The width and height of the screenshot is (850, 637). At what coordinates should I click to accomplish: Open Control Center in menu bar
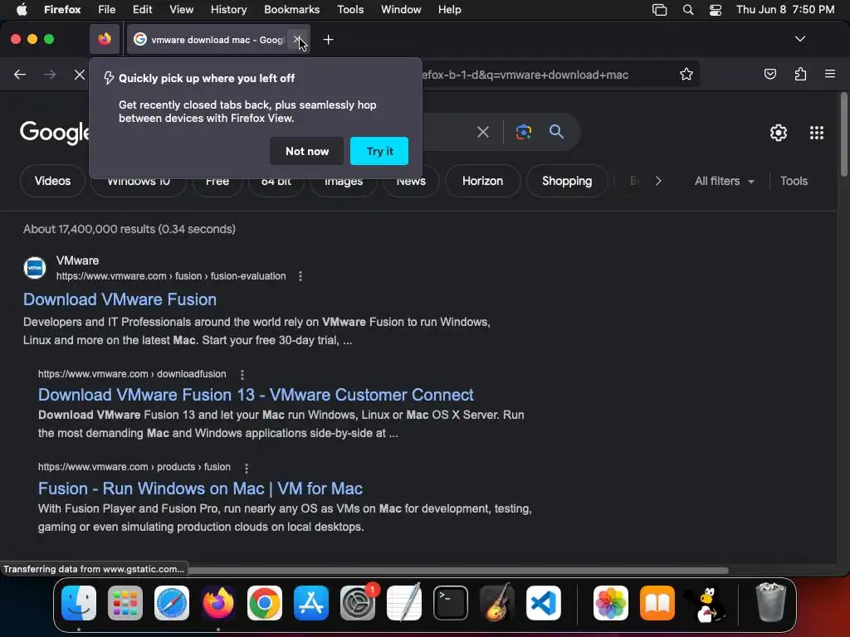715,10
